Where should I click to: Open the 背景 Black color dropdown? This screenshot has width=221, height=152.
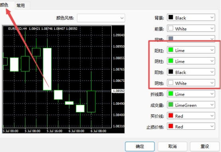(191, 17)
